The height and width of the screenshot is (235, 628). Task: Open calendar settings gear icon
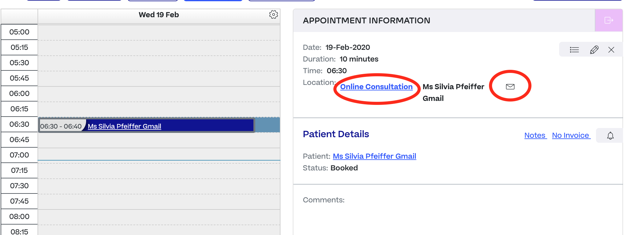(273, 14)
